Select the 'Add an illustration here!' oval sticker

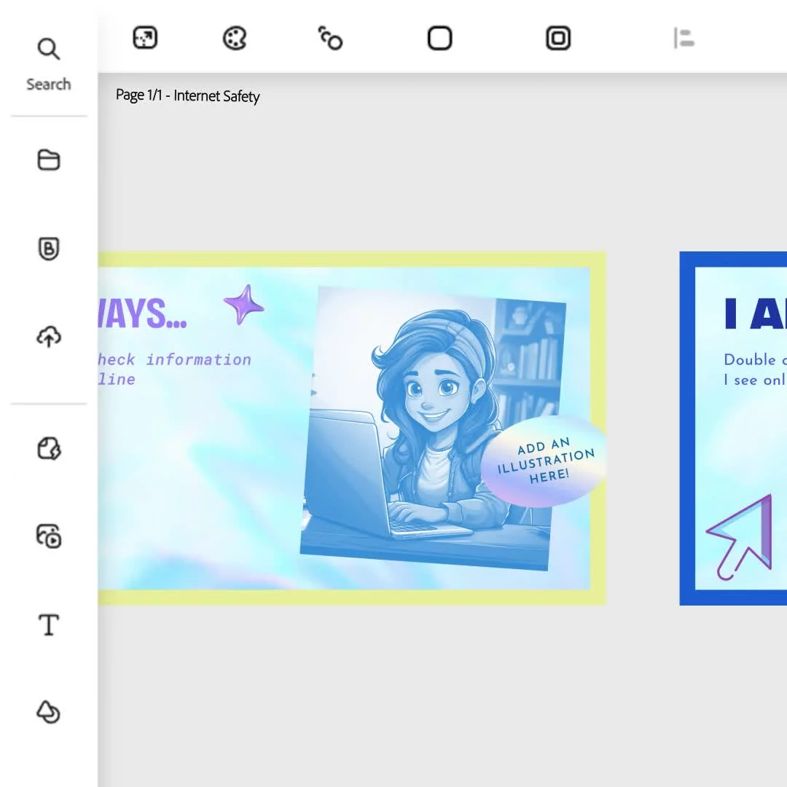(x=544, y=461)
